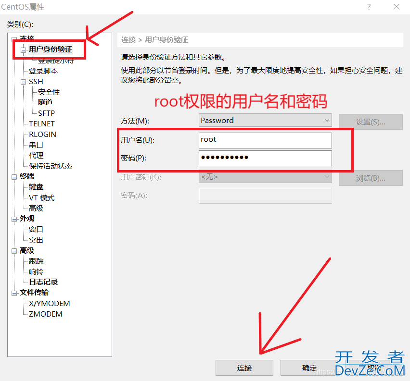
Task: Open 隧道 settings under SSH
Action: pyautogui.click(x=45, y=102)
